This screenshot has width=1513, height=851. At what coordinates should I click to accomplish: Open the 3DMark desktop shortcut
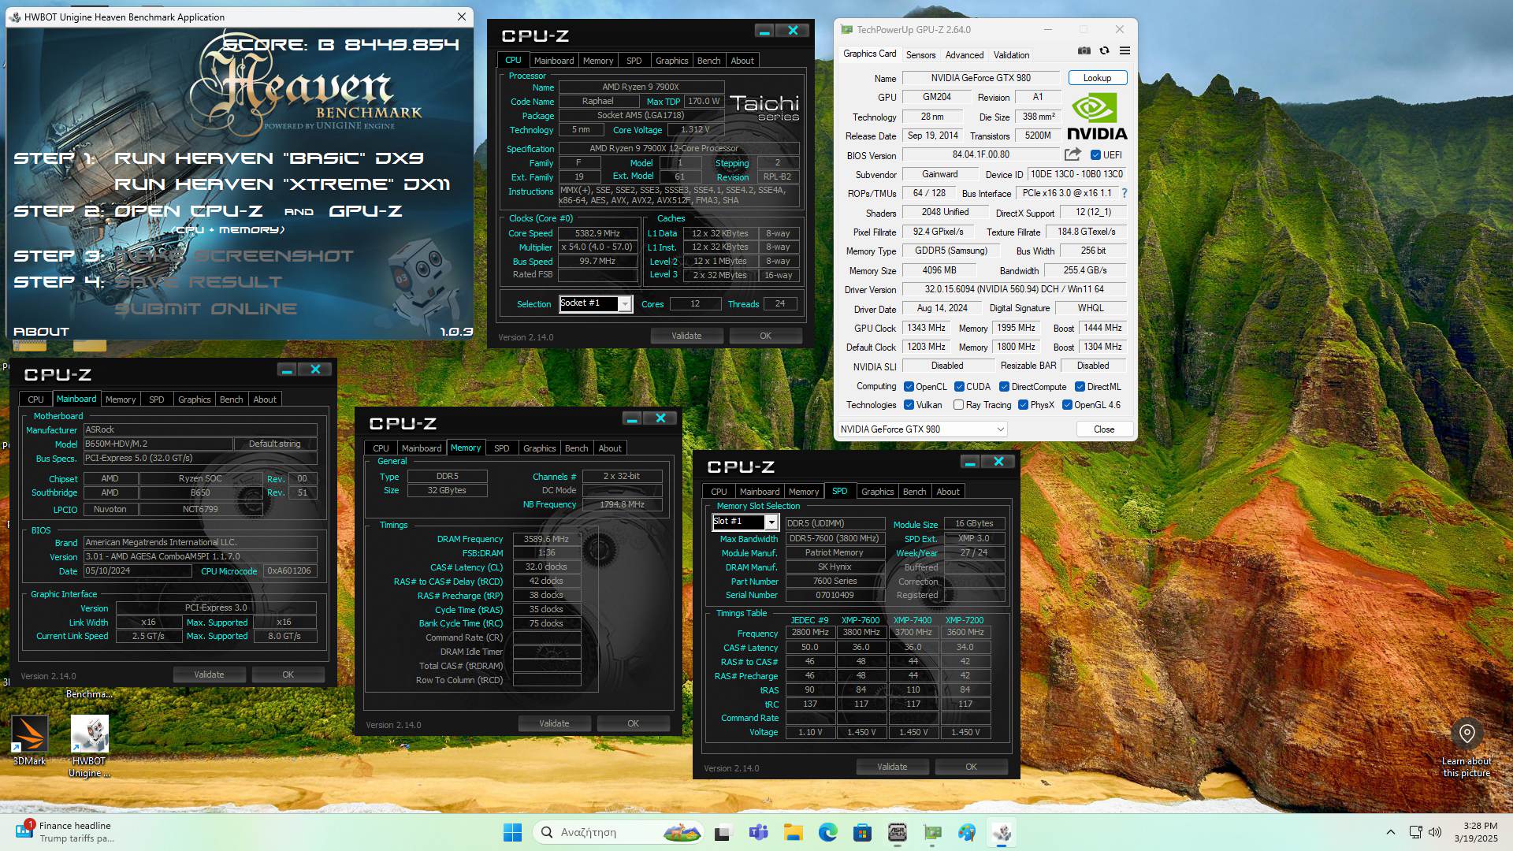[x=29, y=739]
